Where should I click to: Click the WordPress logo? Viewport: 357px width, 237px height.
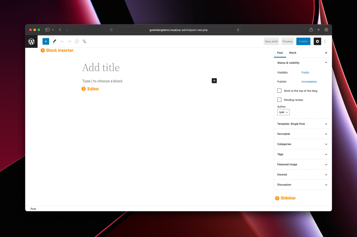tap(31, 41)
